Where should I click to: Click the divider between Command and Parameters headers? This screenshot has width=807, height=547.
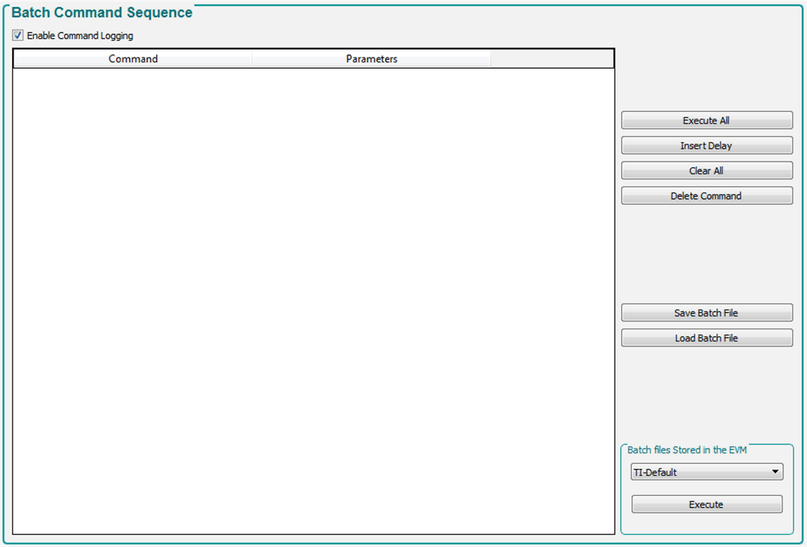252,59
